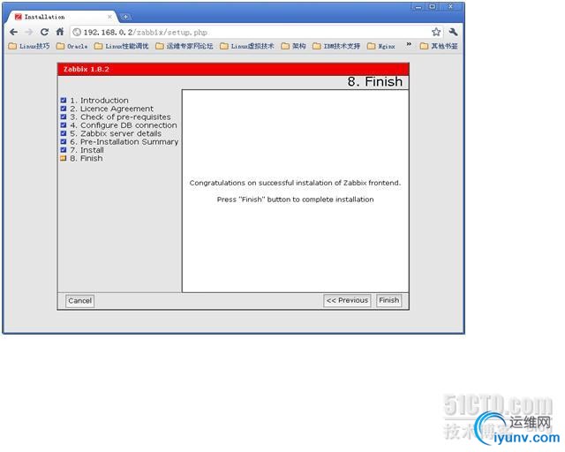Open the Oracle bookmark folder

click(72, 46)
